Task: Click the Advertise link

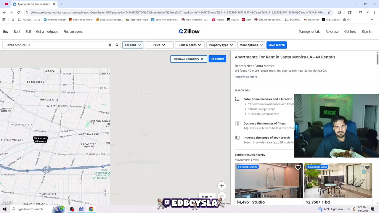Action: [332, 32]
